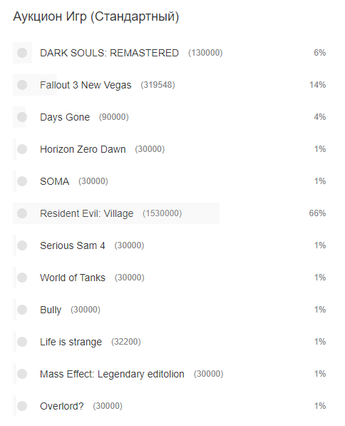Image resolution: width=345 pixels, height=426 pixels.
Task: Choose Fallout 3 New Vegas radio option
Action: [22, 85]
